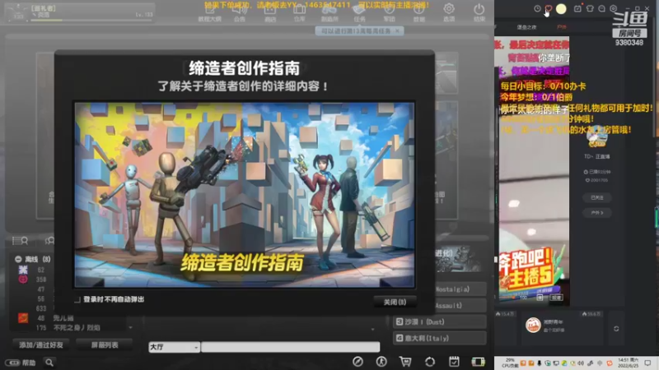Open the 公告 announcements megaphone icon
The width and height of the screenshot is (659, 370).
click(x=240, y=13)
